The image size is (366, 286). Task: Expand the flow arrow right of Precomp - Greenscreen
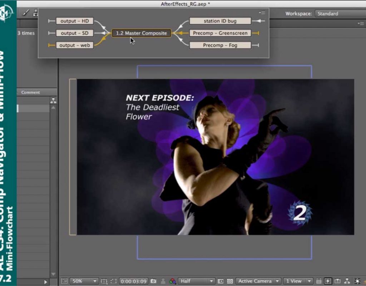(256, 33)
